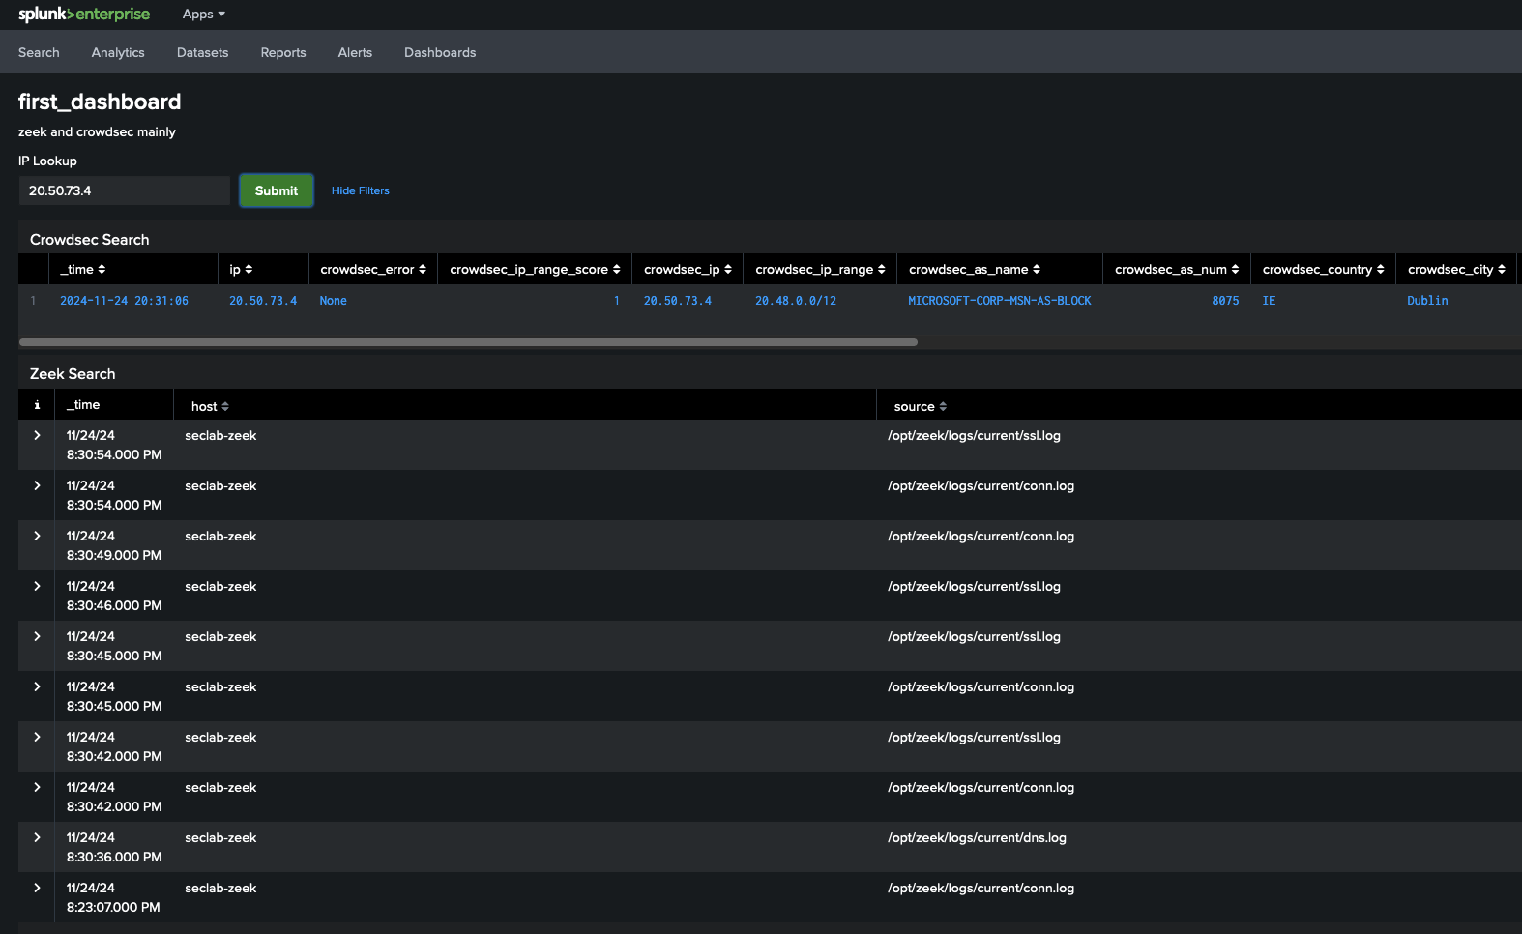Click the Dublin city value
Image resolution: width=1522 pixels, height=934 pixels.
pyautogui.click(x=1427, y=301)
